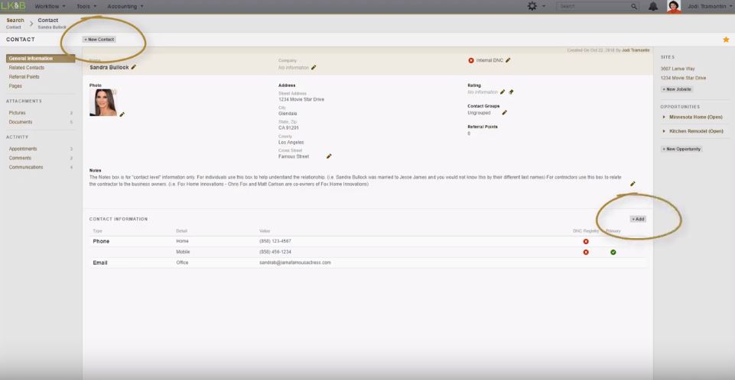Click the favorite star icon

[726, 40]
